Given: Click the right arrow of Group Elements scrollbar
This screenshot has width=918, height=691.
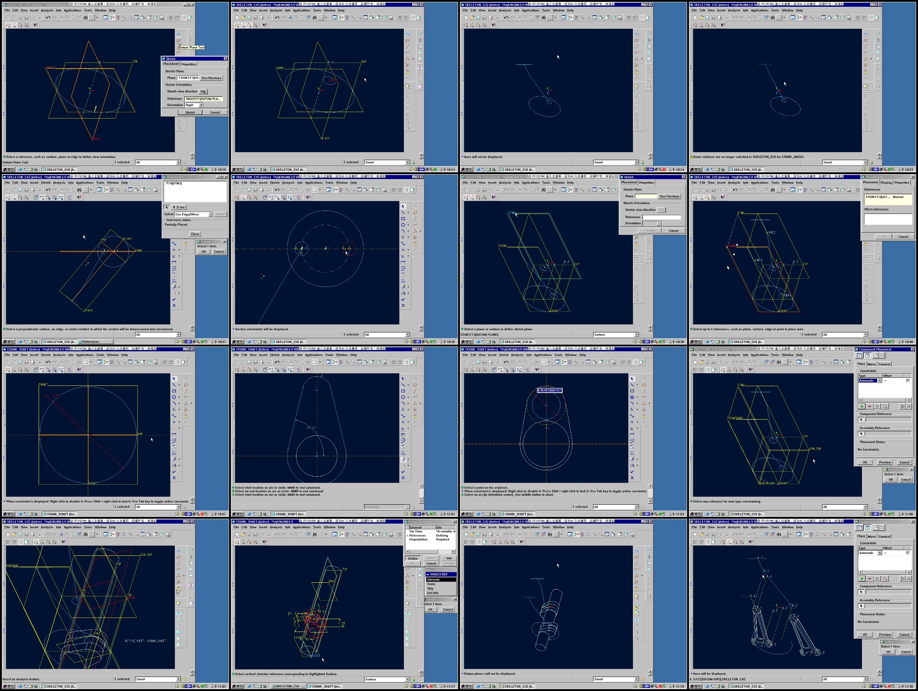Looking at the screenshot, I should pyautogui.click(x=453, y=552).
